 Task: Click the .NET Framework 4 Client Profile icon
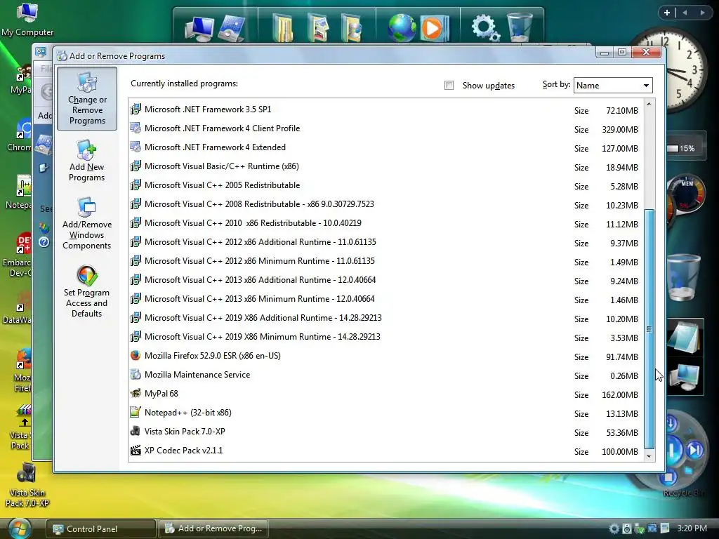136,128
